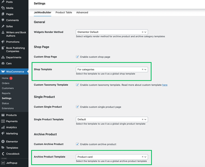Switch to the Advanced tab
This screenshot has height=167, width=205.
(82, 13)
